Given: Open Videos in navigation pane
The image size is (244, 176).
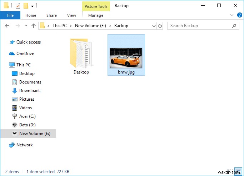Looking at the screenshot, I should (x=25, y=108).
